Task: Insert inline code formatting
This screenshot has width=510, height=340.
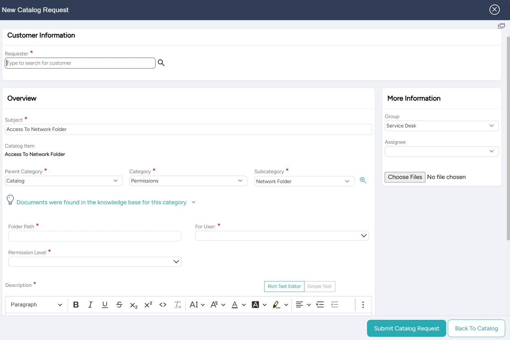Action: [x=163, y=305]
